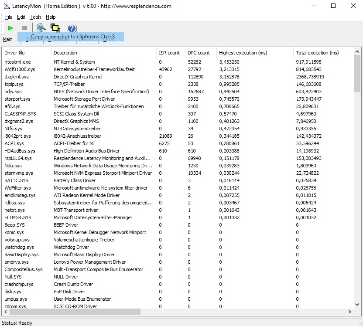Click Lenovo Power Management Driver description

(89, 262)
